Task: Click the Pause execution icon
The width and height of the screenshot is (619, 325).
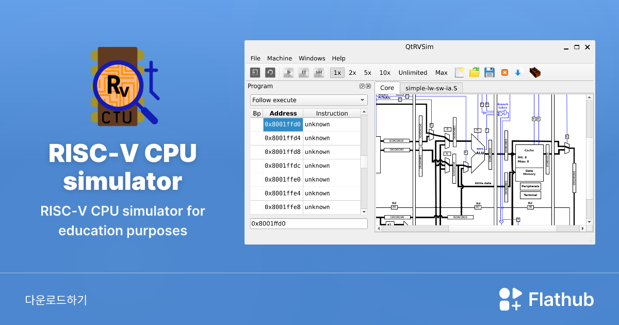Action: click(304, 73)
